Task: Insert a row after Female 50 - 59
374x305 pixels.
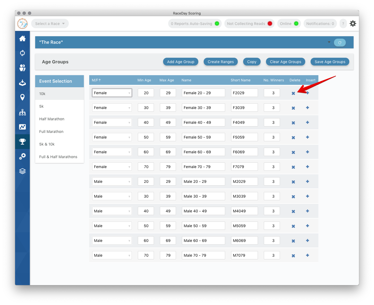Action: [x=307, y=137]
